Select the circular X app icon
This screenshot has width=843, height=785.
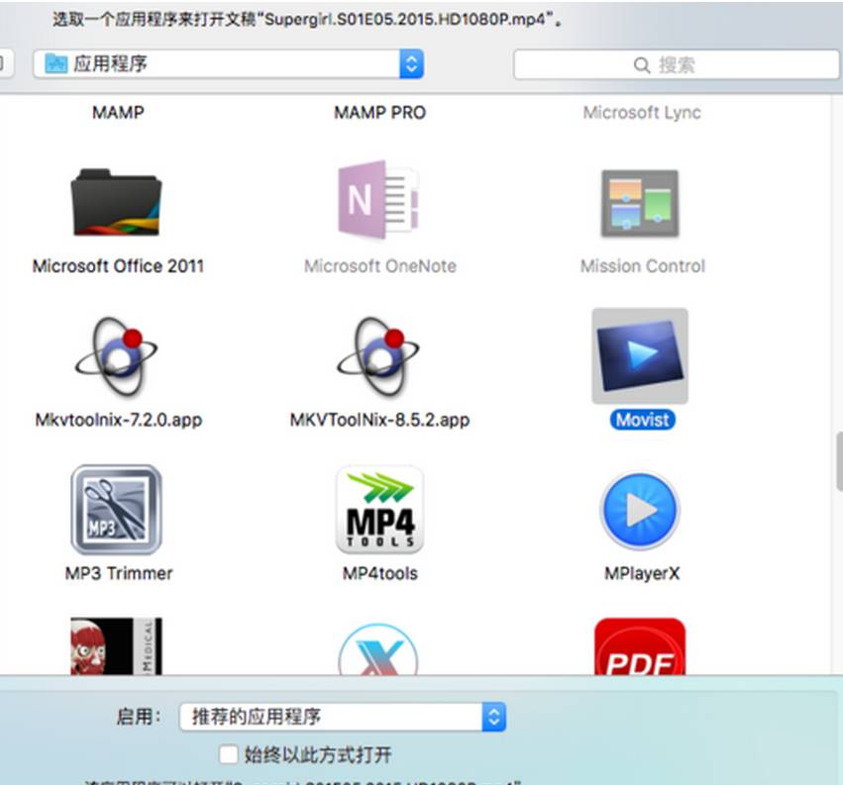(x=379, y=653)
